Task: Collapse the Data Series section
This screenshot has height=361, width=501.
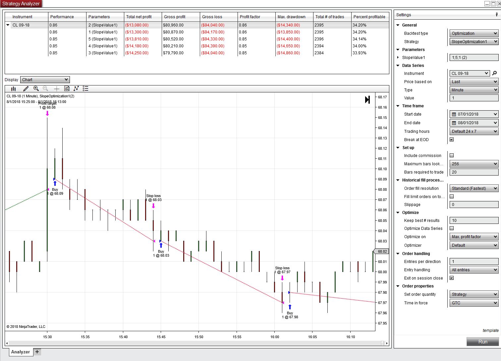Action: tap(398, 66)
